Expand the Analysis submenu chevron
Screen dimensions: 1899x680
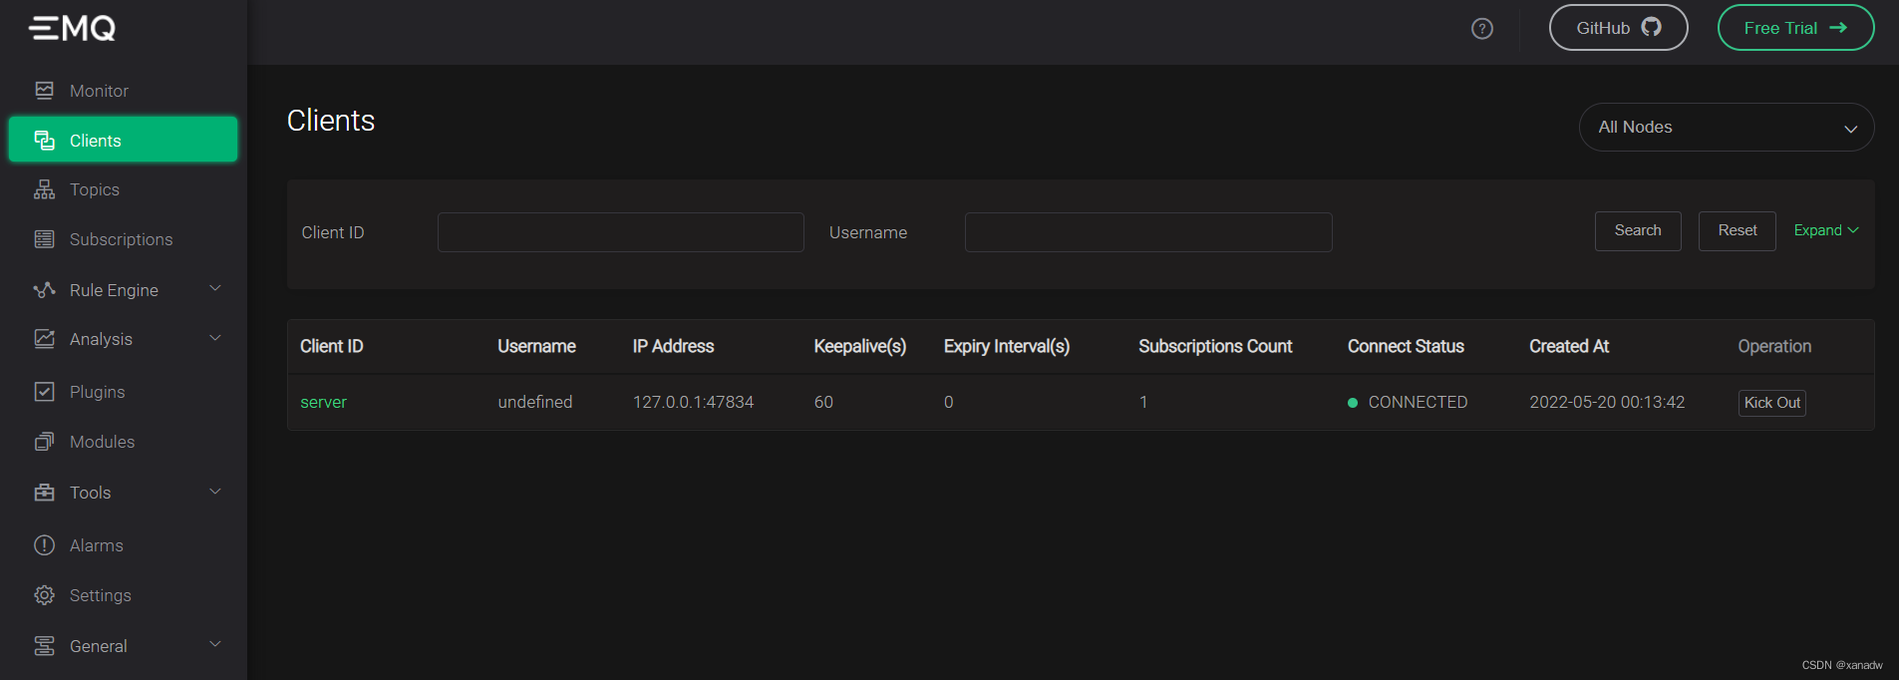point(215,338)
